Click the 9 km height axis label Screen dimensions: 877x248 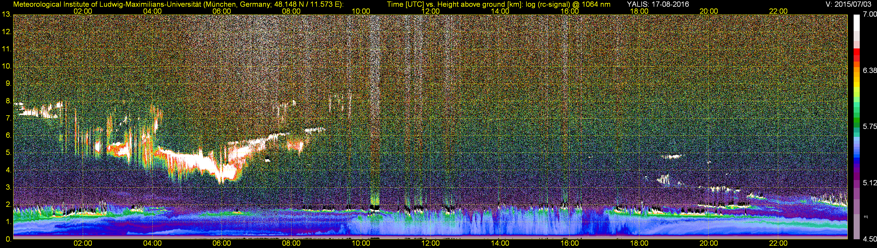[8, 83]
